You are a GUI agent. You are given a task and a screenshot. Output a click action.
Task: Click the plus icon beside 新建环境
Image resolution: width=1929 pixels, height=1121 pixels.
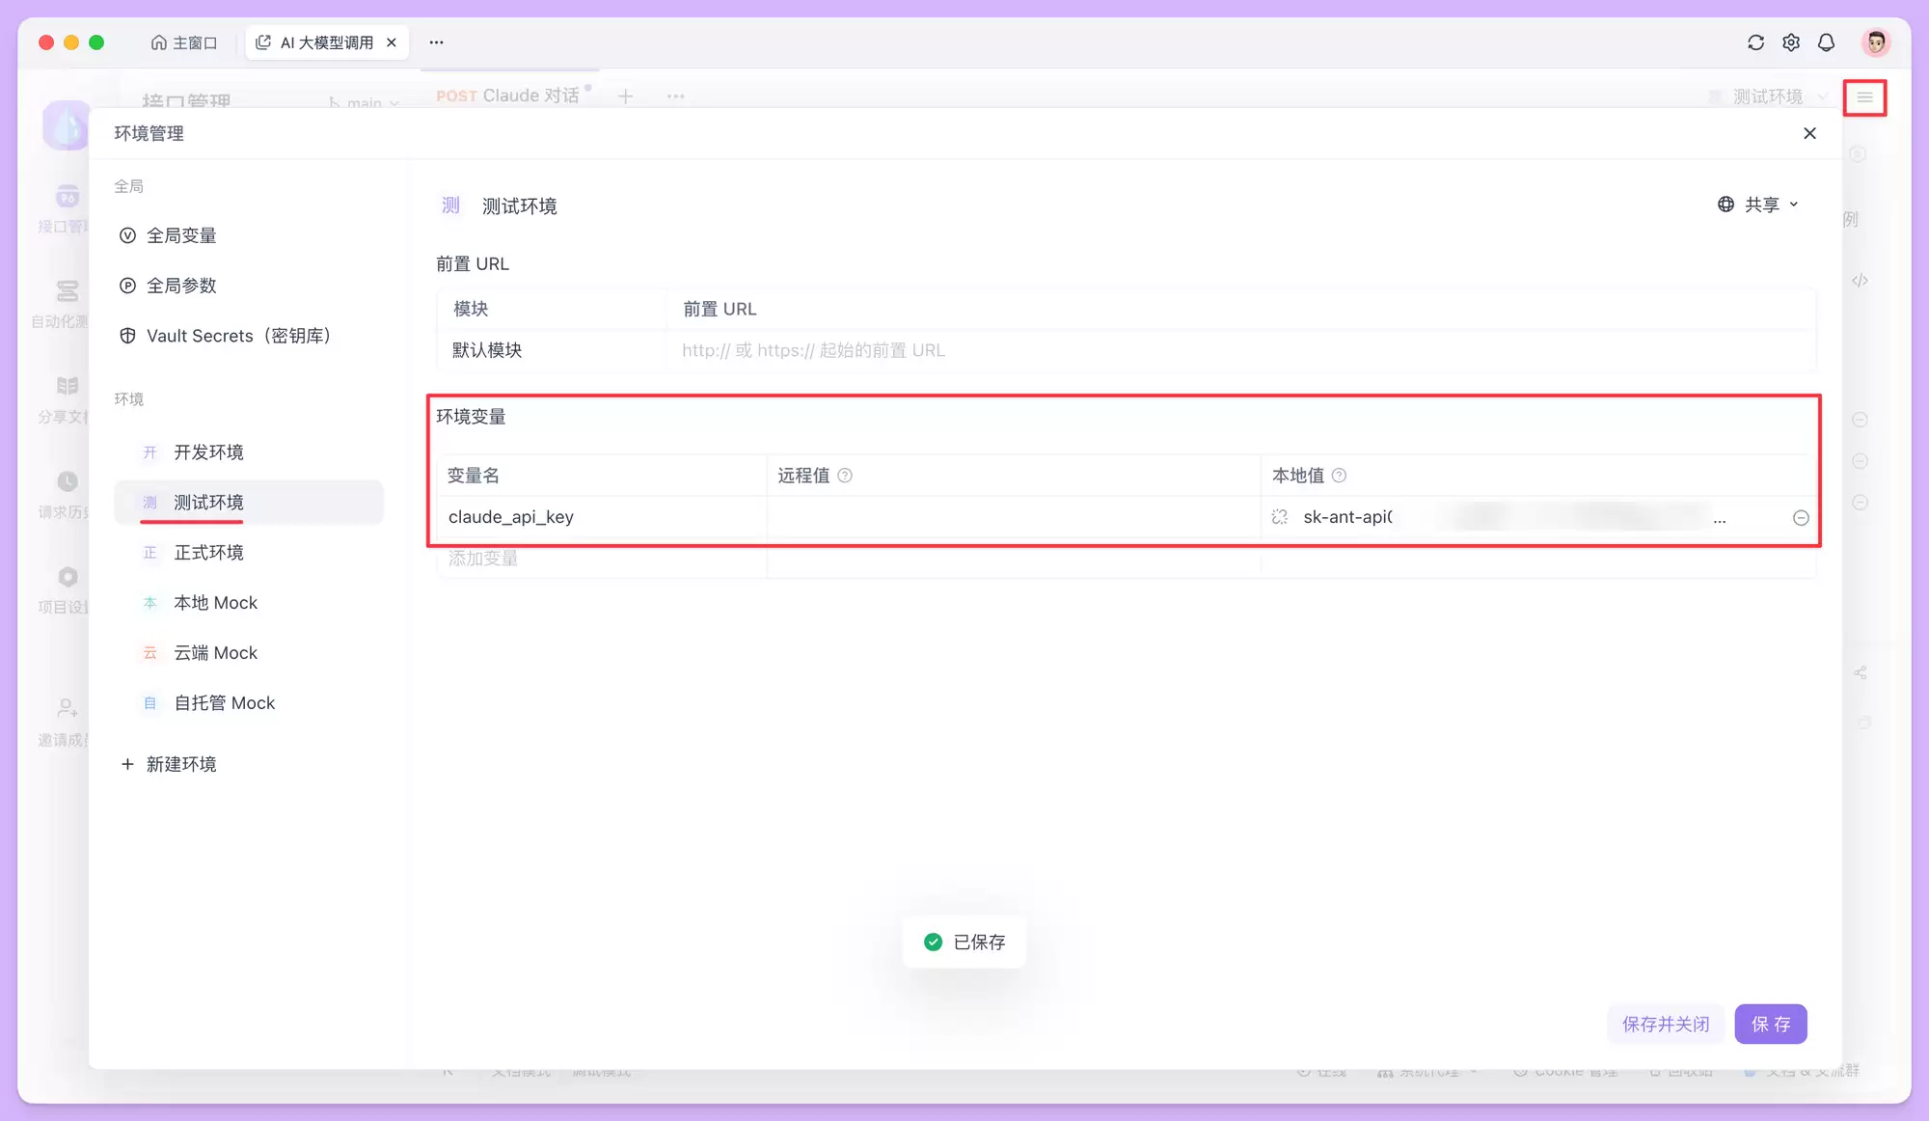click(127, 764)
